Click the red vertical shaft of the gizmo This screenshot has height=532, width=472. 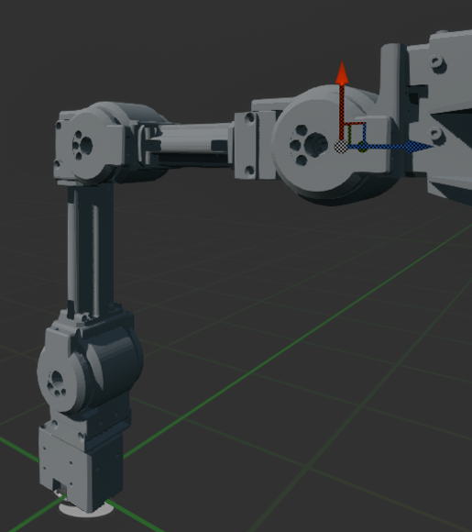tap(342, 112)
